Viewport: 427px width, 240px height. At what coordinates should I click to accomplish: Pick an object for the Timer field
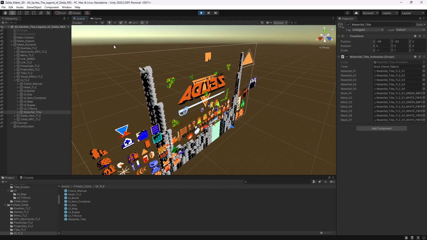tap(424, 67)
